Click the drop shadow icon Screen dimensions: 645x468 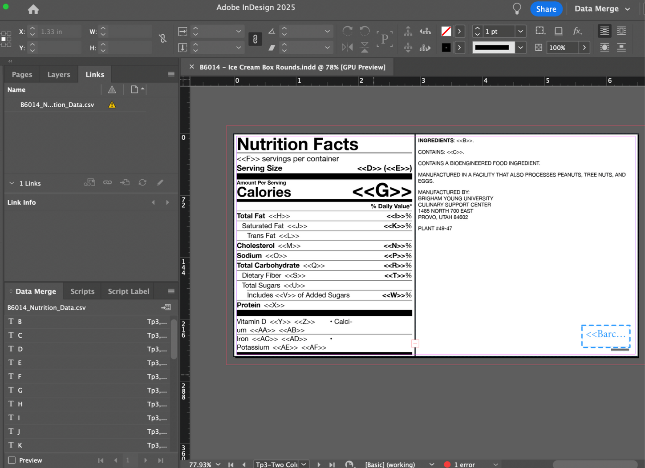click(x=559, y=31)
